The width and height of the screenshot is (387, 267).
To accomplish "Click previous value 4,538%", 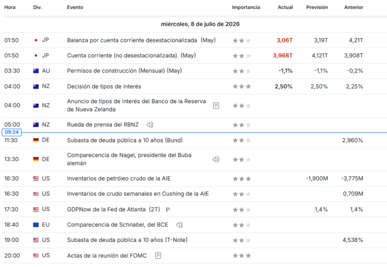I will click(x=353, y=240).
